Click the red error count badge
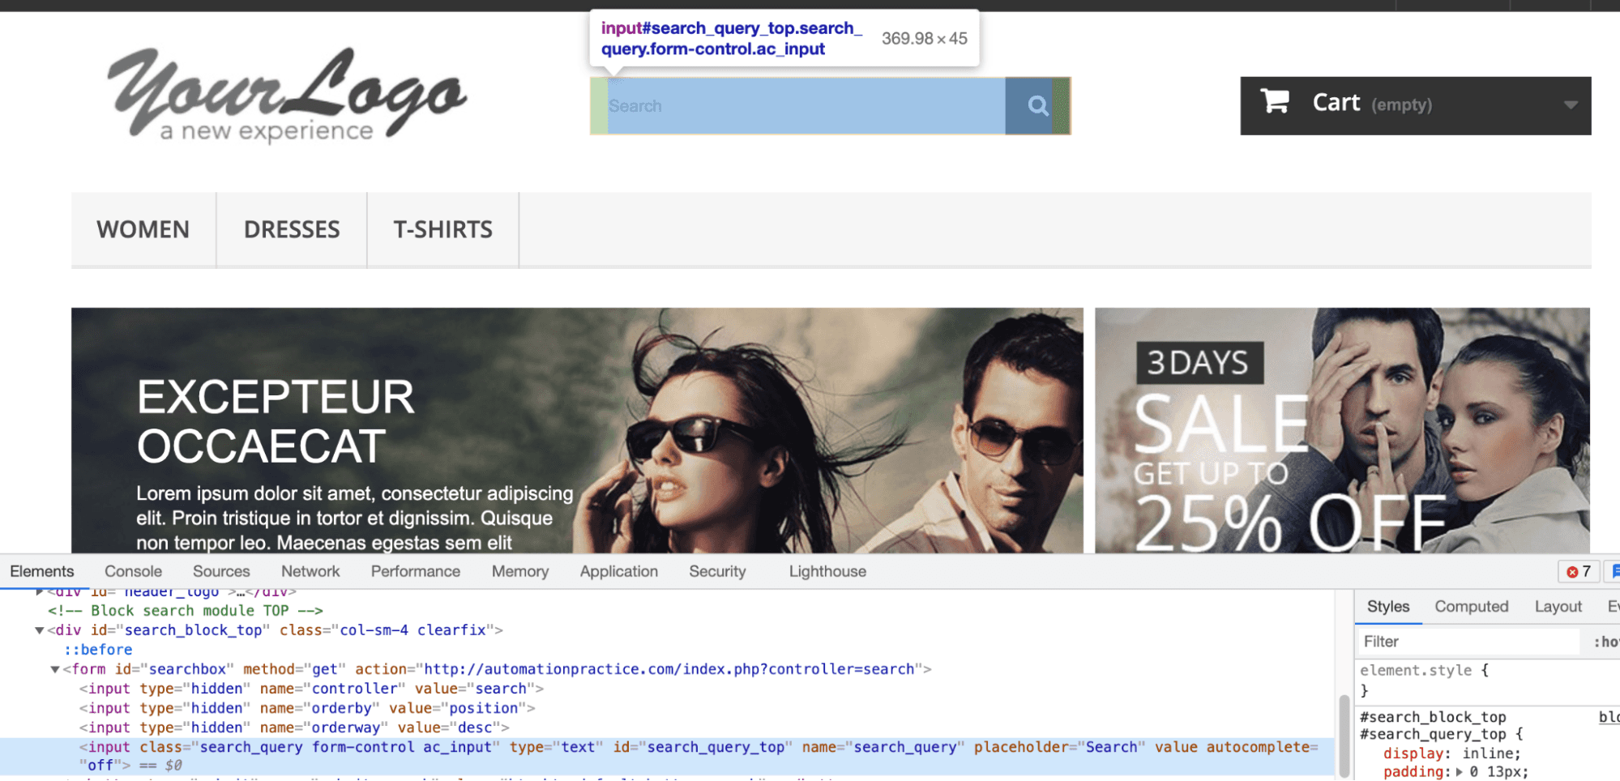Screen dimensions: 1620x781 pyautogui.click(x=1578, y=572)
